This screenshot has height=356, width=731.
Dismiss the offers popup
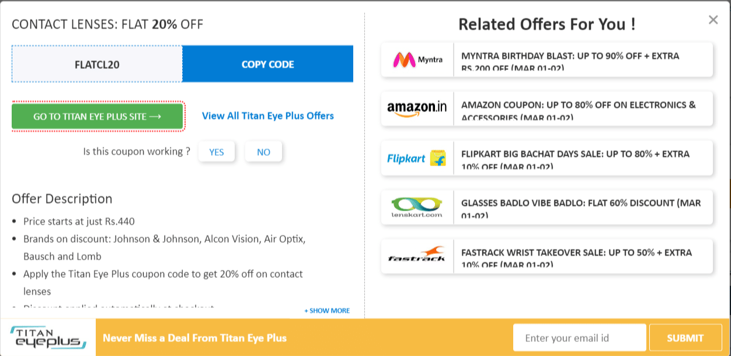point(713,19)
